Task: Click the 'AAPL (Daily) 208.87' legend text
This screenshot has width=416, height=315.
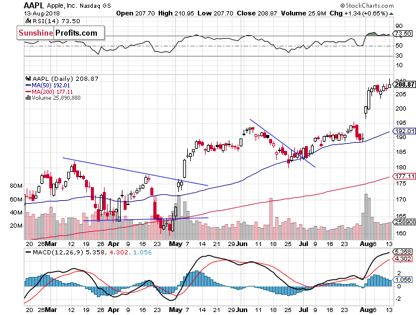Action: click(x=65, y=79)
